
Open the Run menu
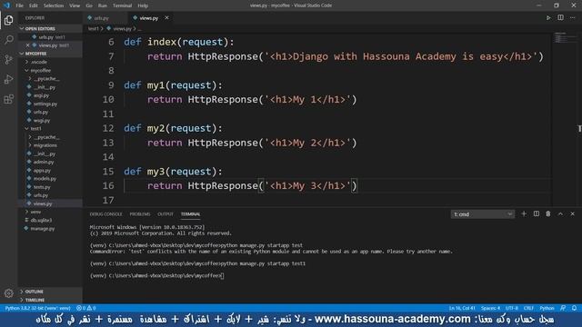(103, 5)
